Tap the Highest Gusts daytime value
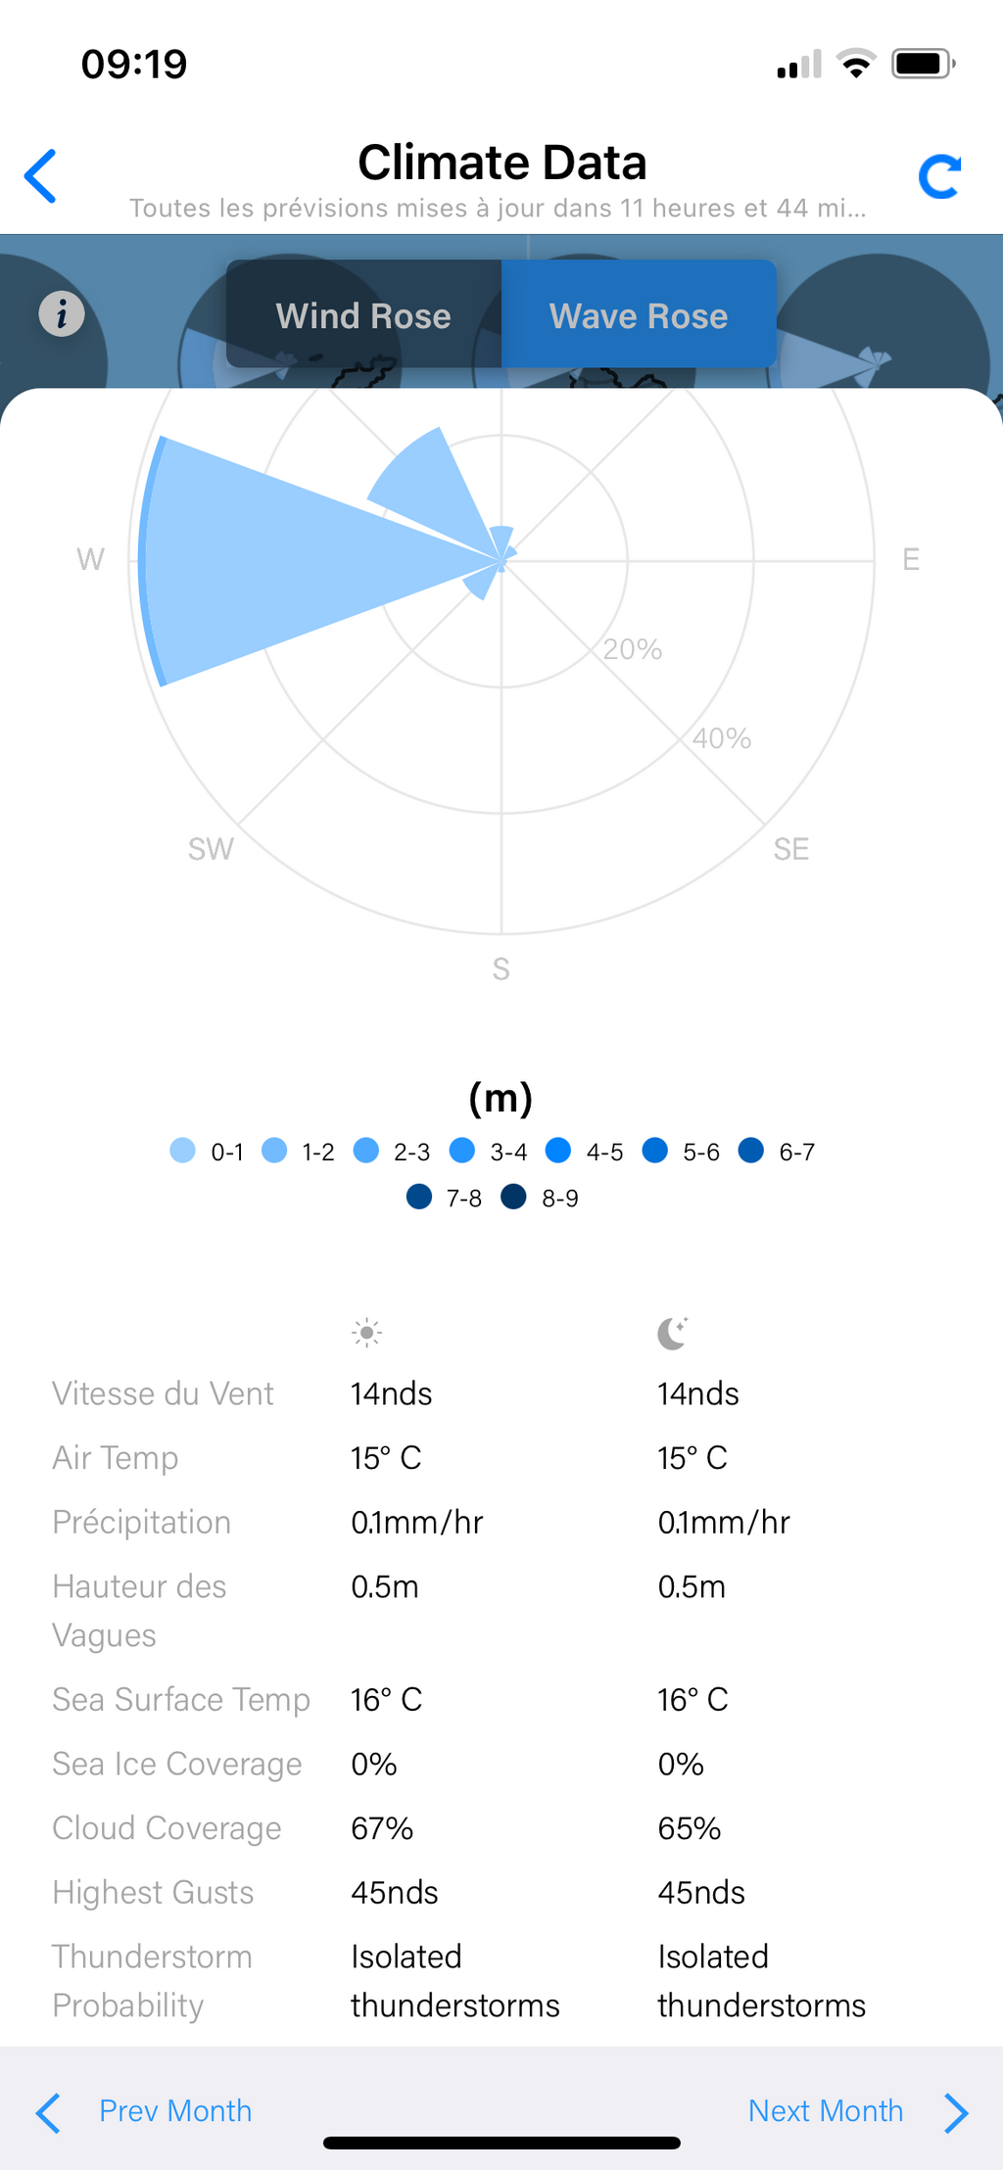This screenshot has height=2170, width=1003. click(x=395, y=1892)
